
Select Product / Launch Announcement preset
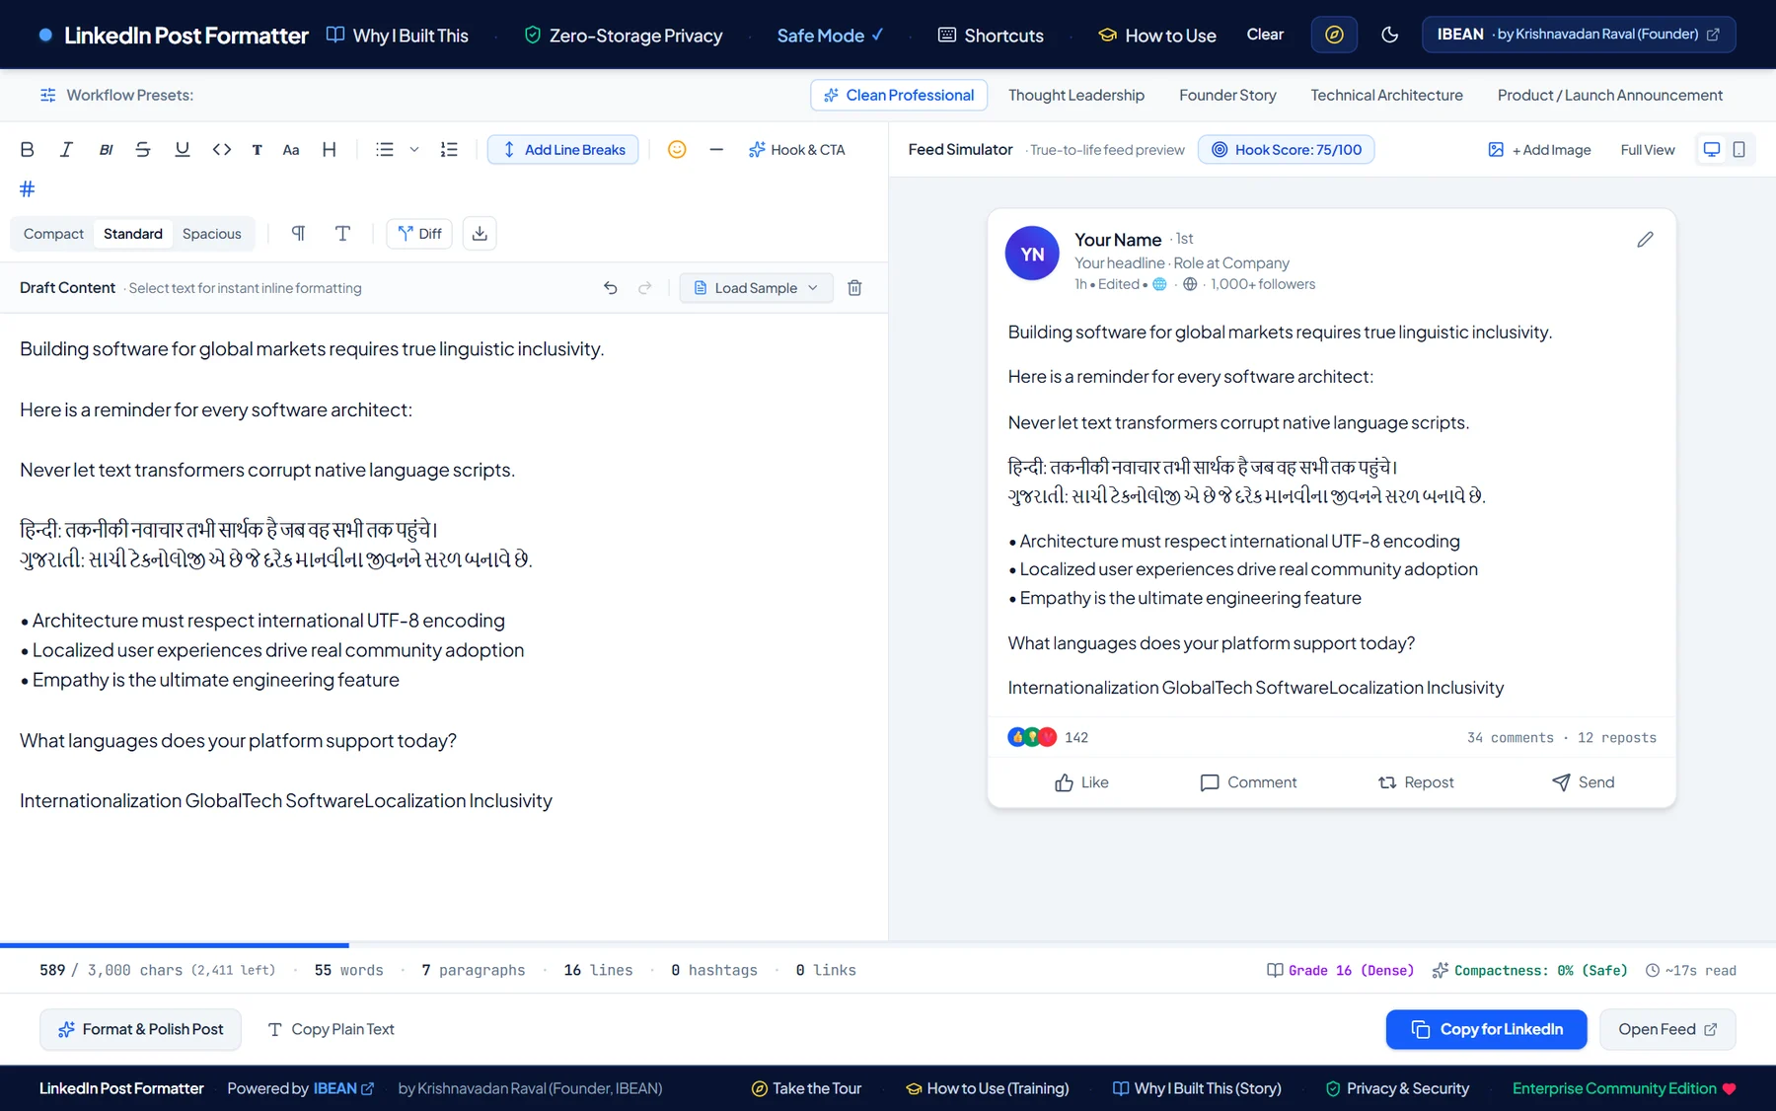pos(1610,96)
